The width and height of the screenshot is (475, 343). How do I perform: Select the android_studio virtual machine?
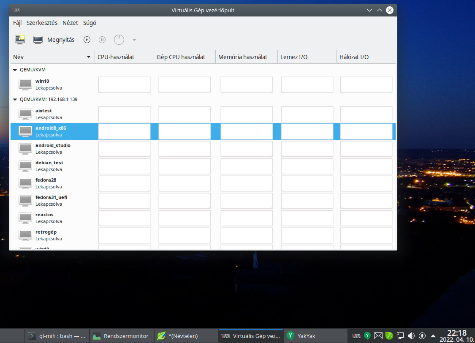pos(203,149)
